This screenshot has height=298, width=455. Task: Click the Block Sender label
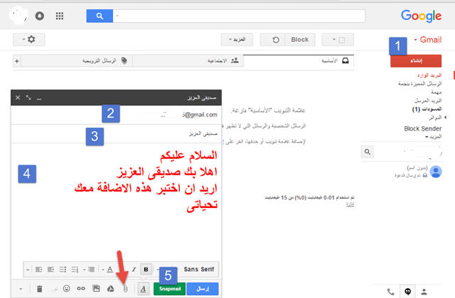pyautogui.click(x=423, y=128)
